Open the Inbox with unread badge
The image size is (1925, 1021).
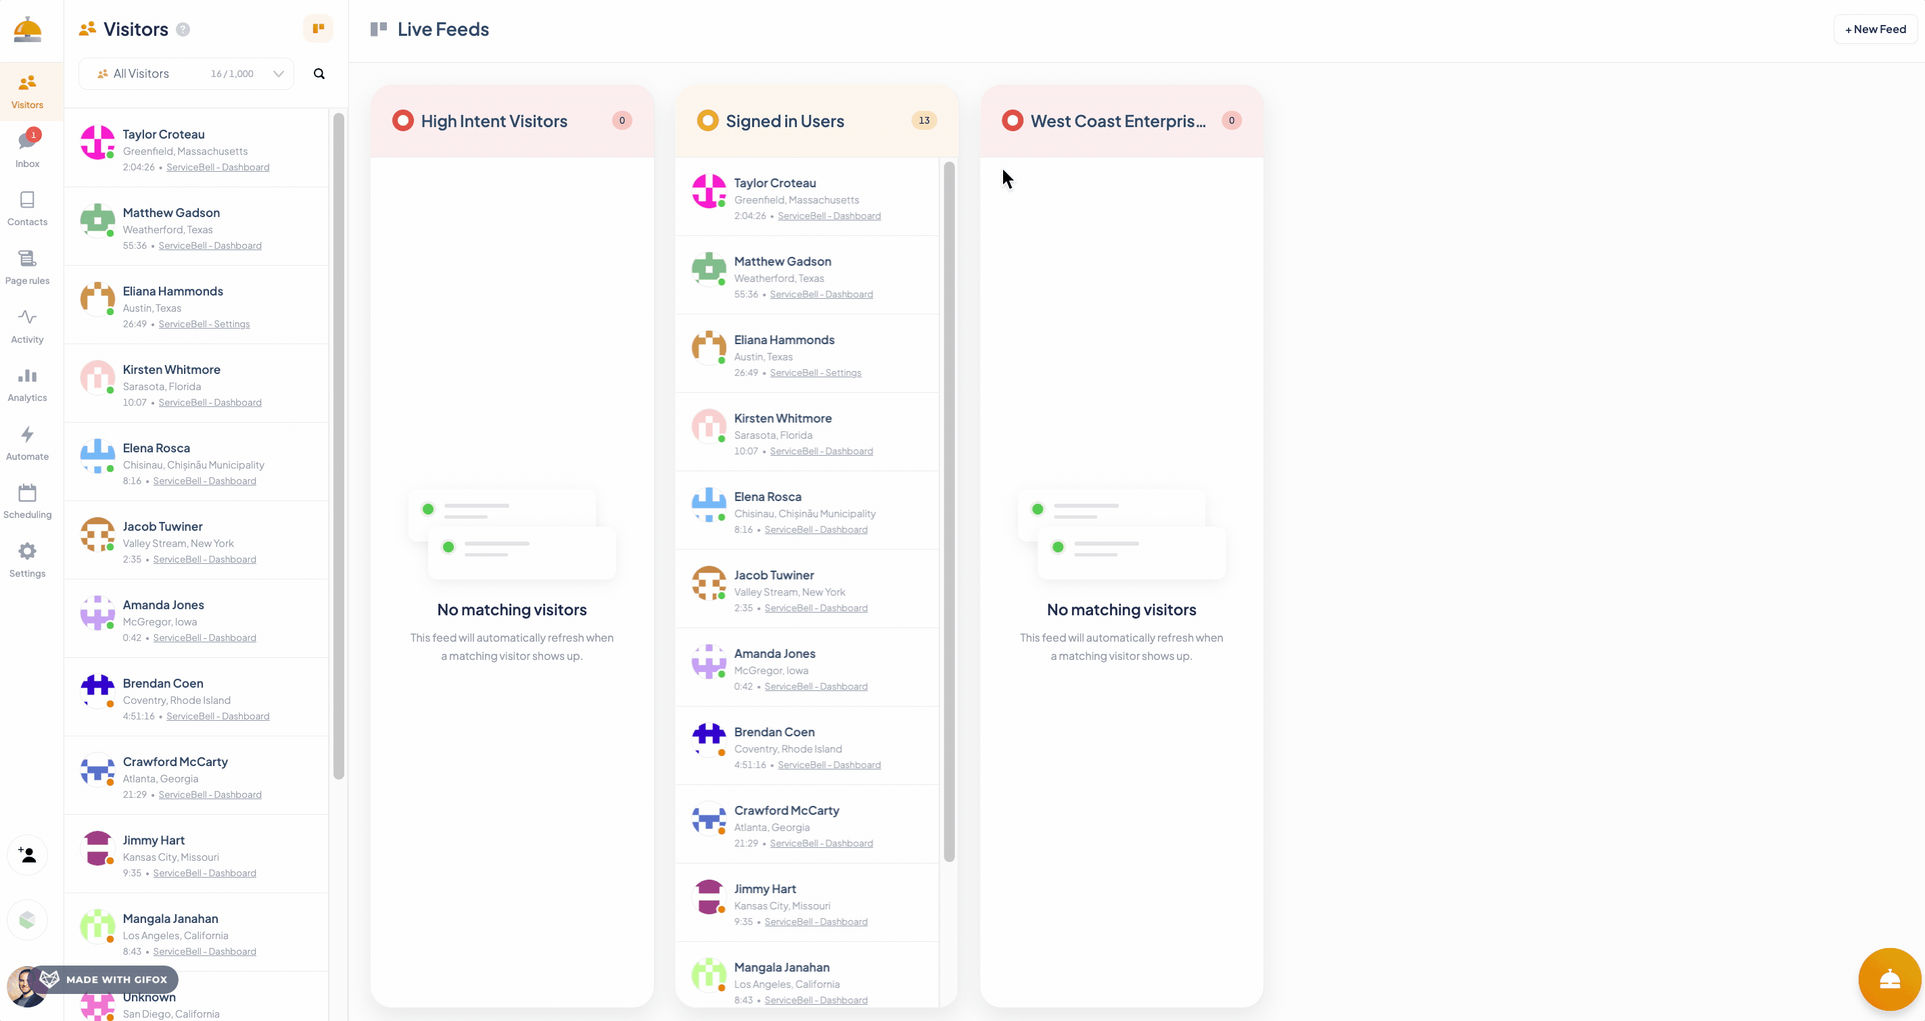pyautogui.click(x=27, y=149)
